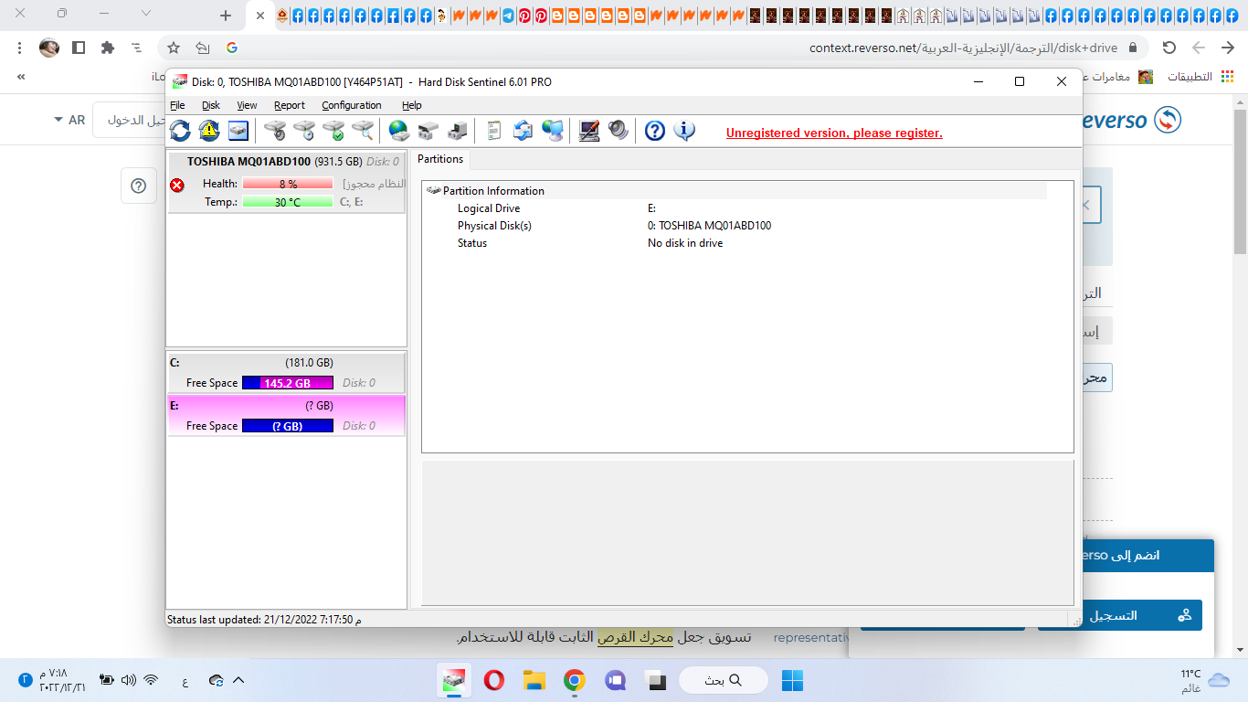Viewport: 1248px width, 702px height.
Task: Click the blue info bubble About icon
Action: pos(684,131)
